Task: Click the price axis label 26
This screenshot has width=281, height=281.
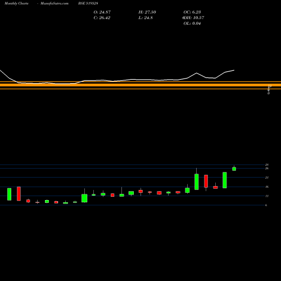Action: coord(267,169)
